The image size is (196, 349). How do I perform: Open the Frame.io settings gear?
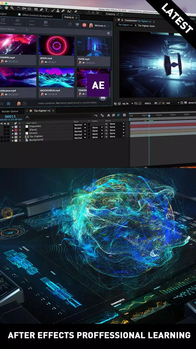[x=108, y=33]
